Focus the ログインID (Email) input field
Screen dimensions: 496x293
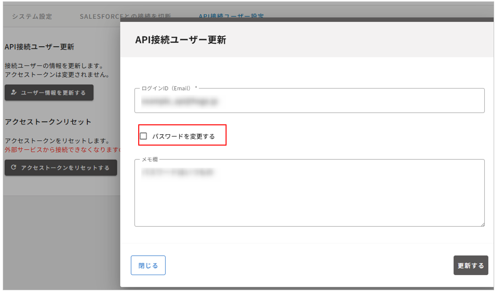(309, 101)
